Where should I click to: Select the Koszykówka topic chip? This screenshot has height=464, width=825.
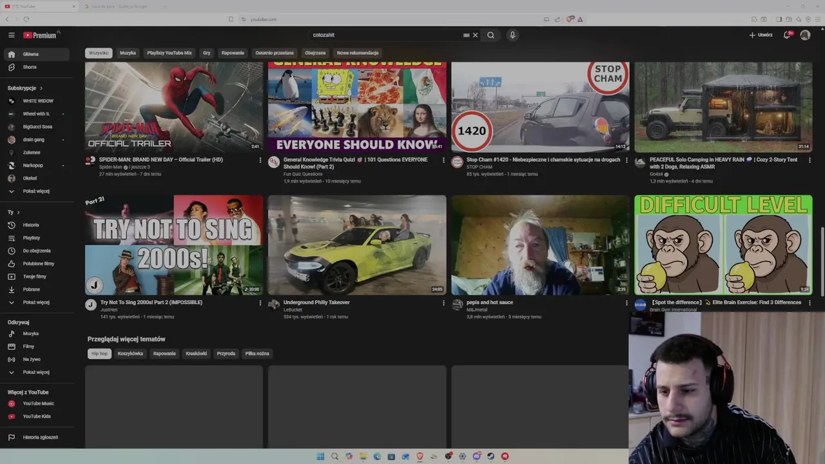[130, 353]
